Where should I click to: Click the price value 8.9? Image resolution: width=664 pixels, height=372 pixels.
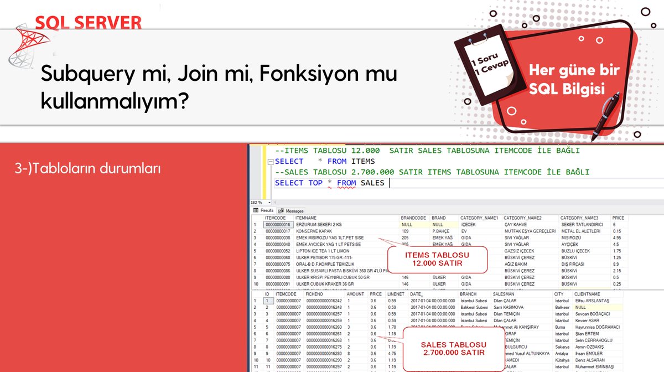[616, 264]
